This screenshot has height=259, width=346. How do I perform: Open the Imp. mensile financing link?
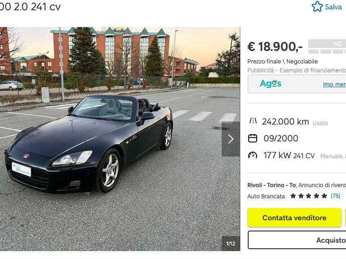click(x=334, y=84)
